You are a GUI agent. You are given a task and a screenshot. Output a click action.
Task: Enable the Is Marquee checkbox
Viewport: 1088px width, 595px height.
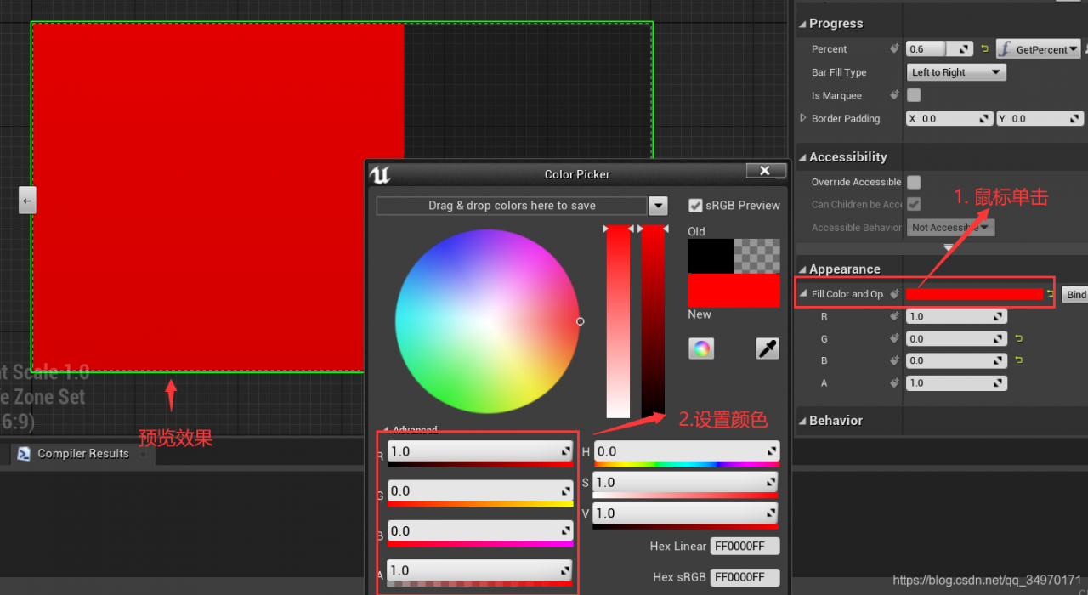pyautogui.click(x=914, y=95)
